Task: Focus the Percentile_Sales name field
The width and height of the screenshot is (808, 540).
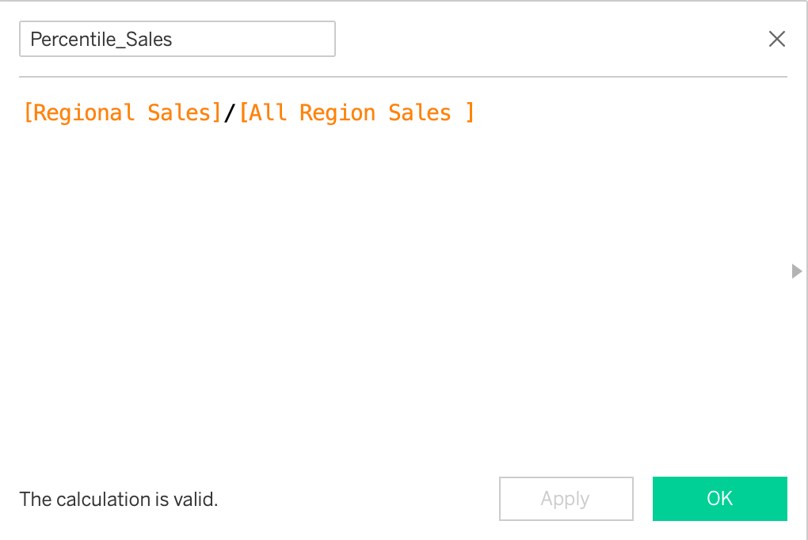Action: 177,39
